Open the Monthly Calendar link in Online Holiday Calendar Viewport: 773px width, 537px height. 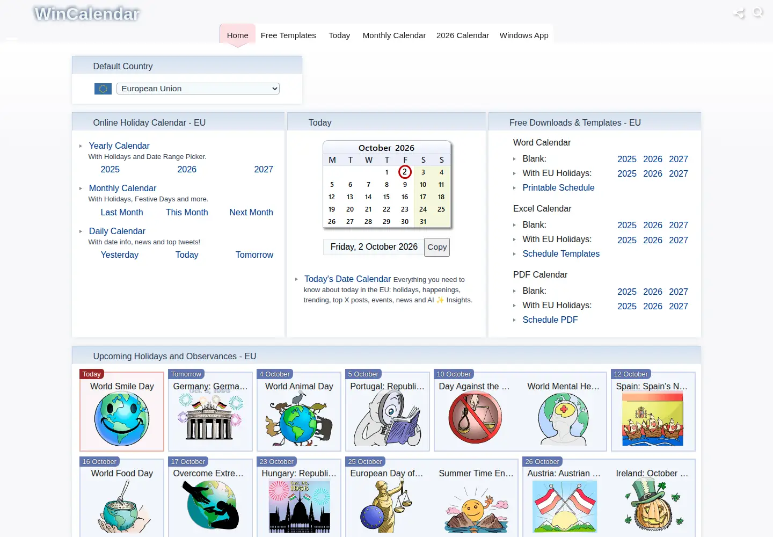tap(122, 188)
